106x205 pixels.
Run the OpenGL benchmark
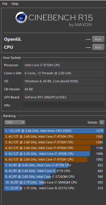coord(98,39)
